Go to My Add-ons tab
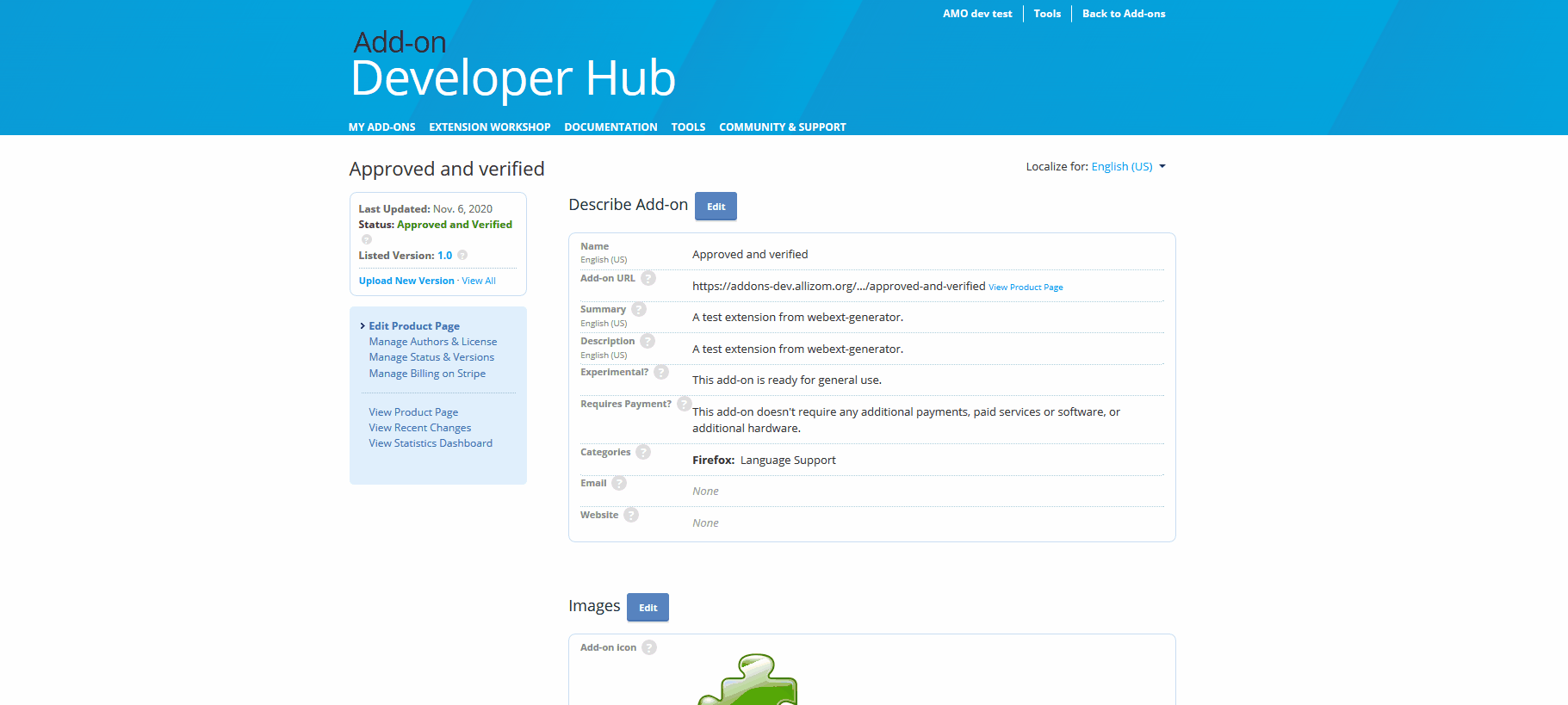 (382, 127)
